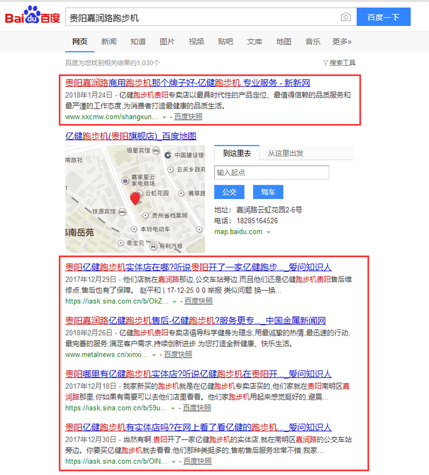Click the phone number 18285164526
The image size is (429, 475).
[x=257, y=221]
